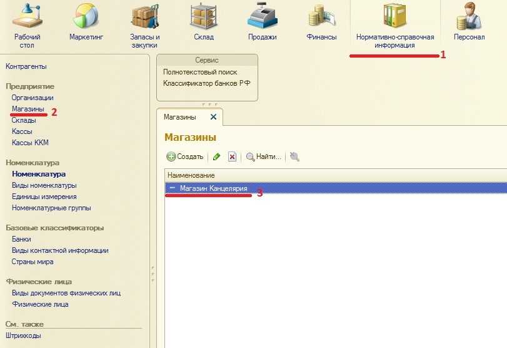This screenshot has width=507, height=348.
Task: Open Контрагенты in the left navigation
Action: pyautogui.click(x=26, y=66)
